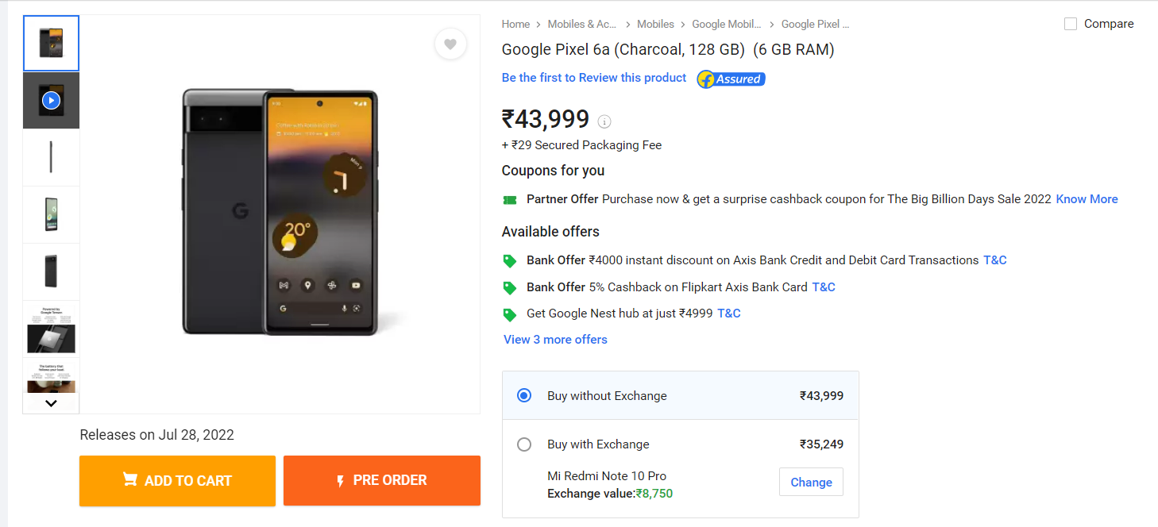The width and height of the screenshot is (1158, 527).
Task: Select the Buy without Exchange option
Action: click(x=524, y=395)
